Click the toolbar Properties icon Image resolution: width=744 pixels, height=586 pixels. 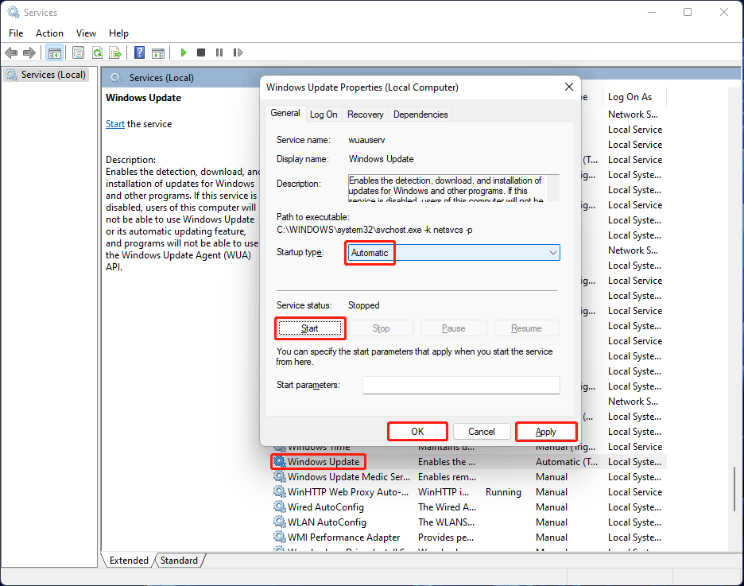78,53
